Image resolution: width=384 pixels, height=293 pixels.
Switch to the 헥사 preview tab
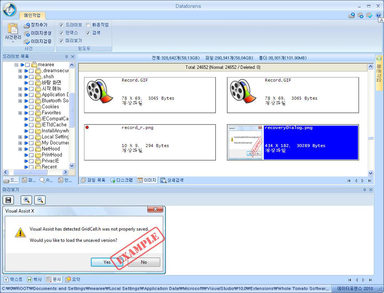(35, 279)
